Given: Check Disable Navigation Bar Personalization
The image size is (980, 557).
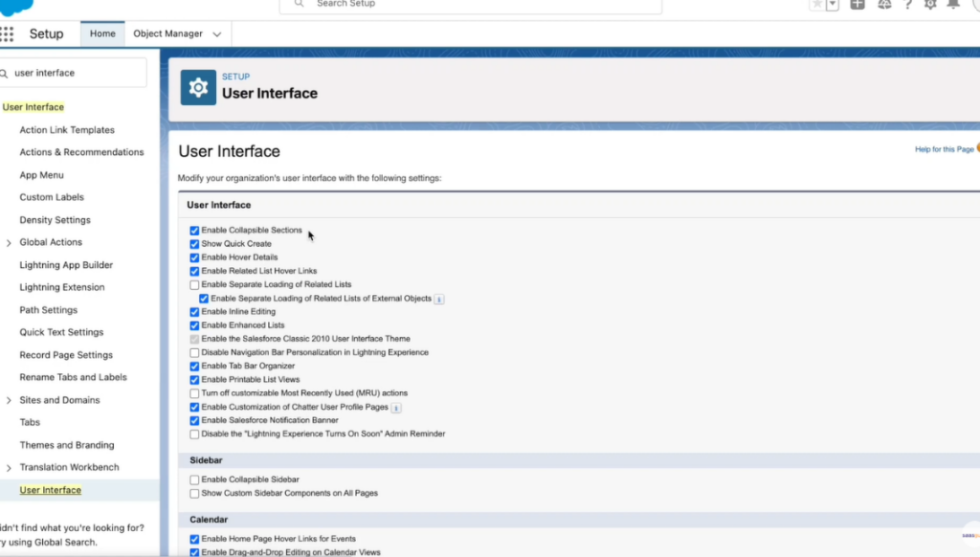Looking at the screenshot, I should pos(194,353).
